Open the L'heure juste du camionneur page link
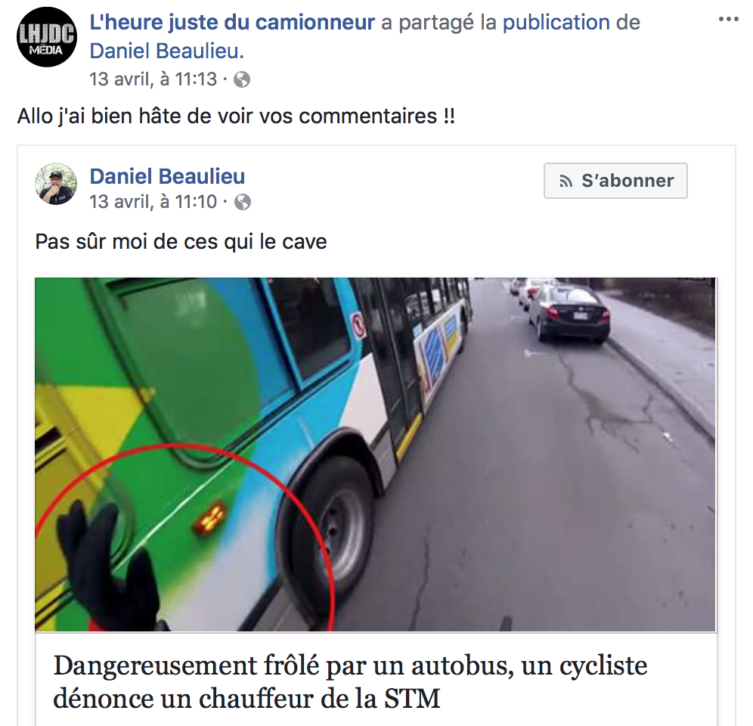The height and width of the screenshot is (726, 753). tap(232, 22)
